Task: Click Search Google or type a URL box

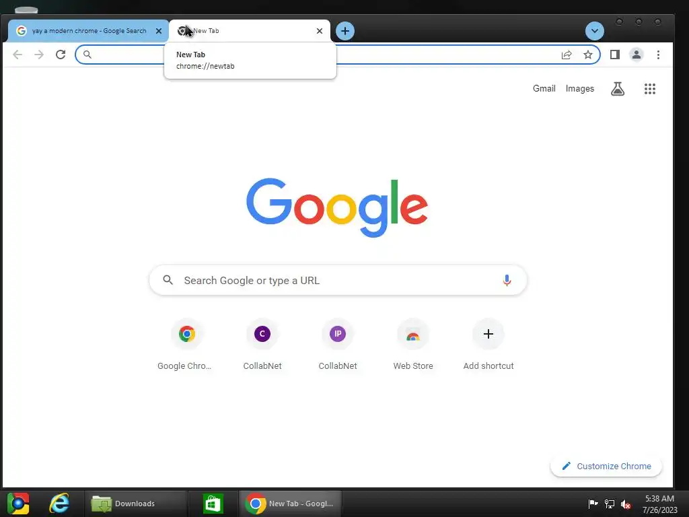Action: coord(338,280)
